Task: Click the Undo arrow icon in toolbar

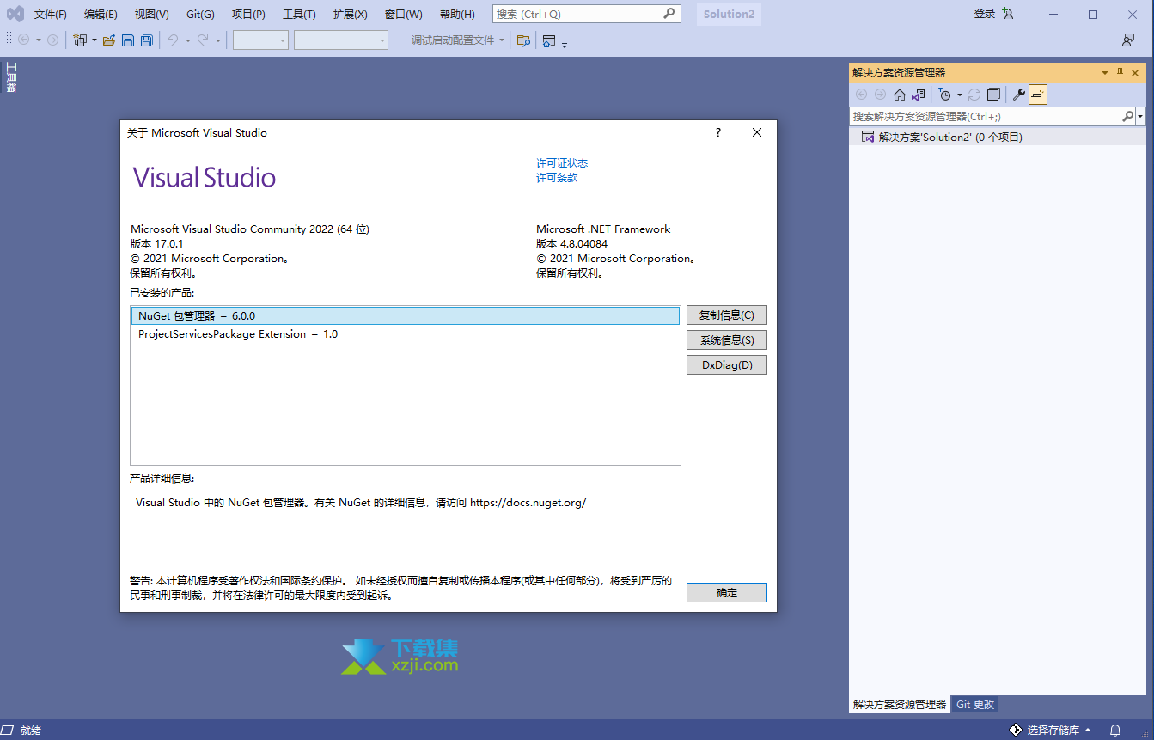Action: click(173, 40)
